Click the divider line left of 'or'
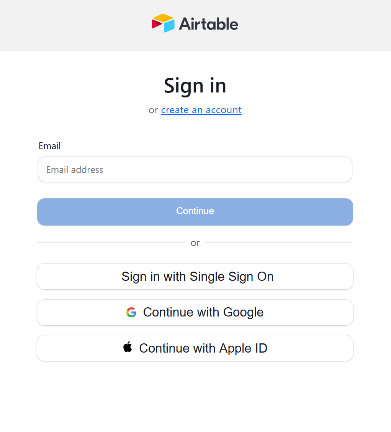The width and height of the screenshot is (391, 432). tap(111, 242)
